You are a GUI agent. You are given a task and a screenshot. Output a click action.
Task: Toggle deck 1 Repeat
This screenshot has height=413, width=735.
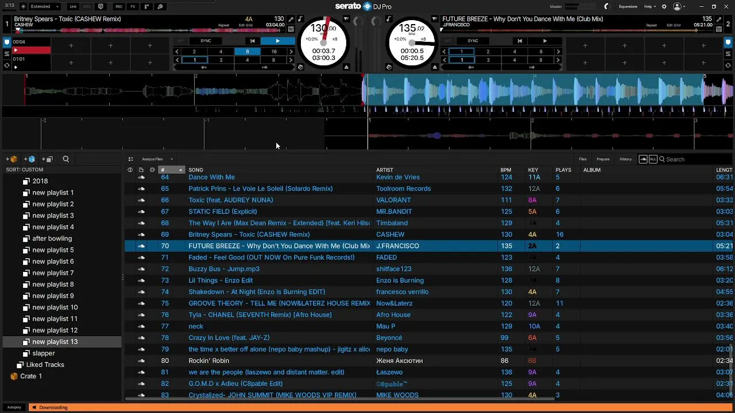point(223,25)
